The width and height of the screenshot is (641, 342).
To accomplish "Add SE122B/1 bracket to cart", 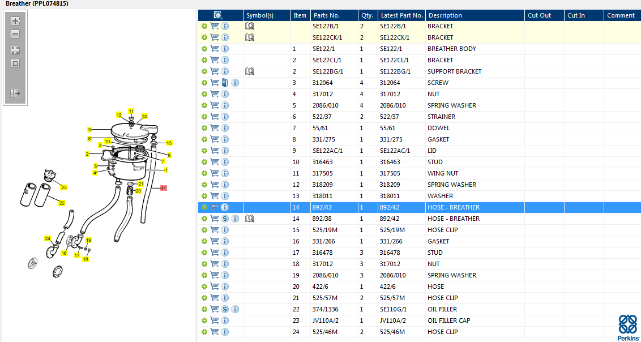I will (x=215, y=26).
